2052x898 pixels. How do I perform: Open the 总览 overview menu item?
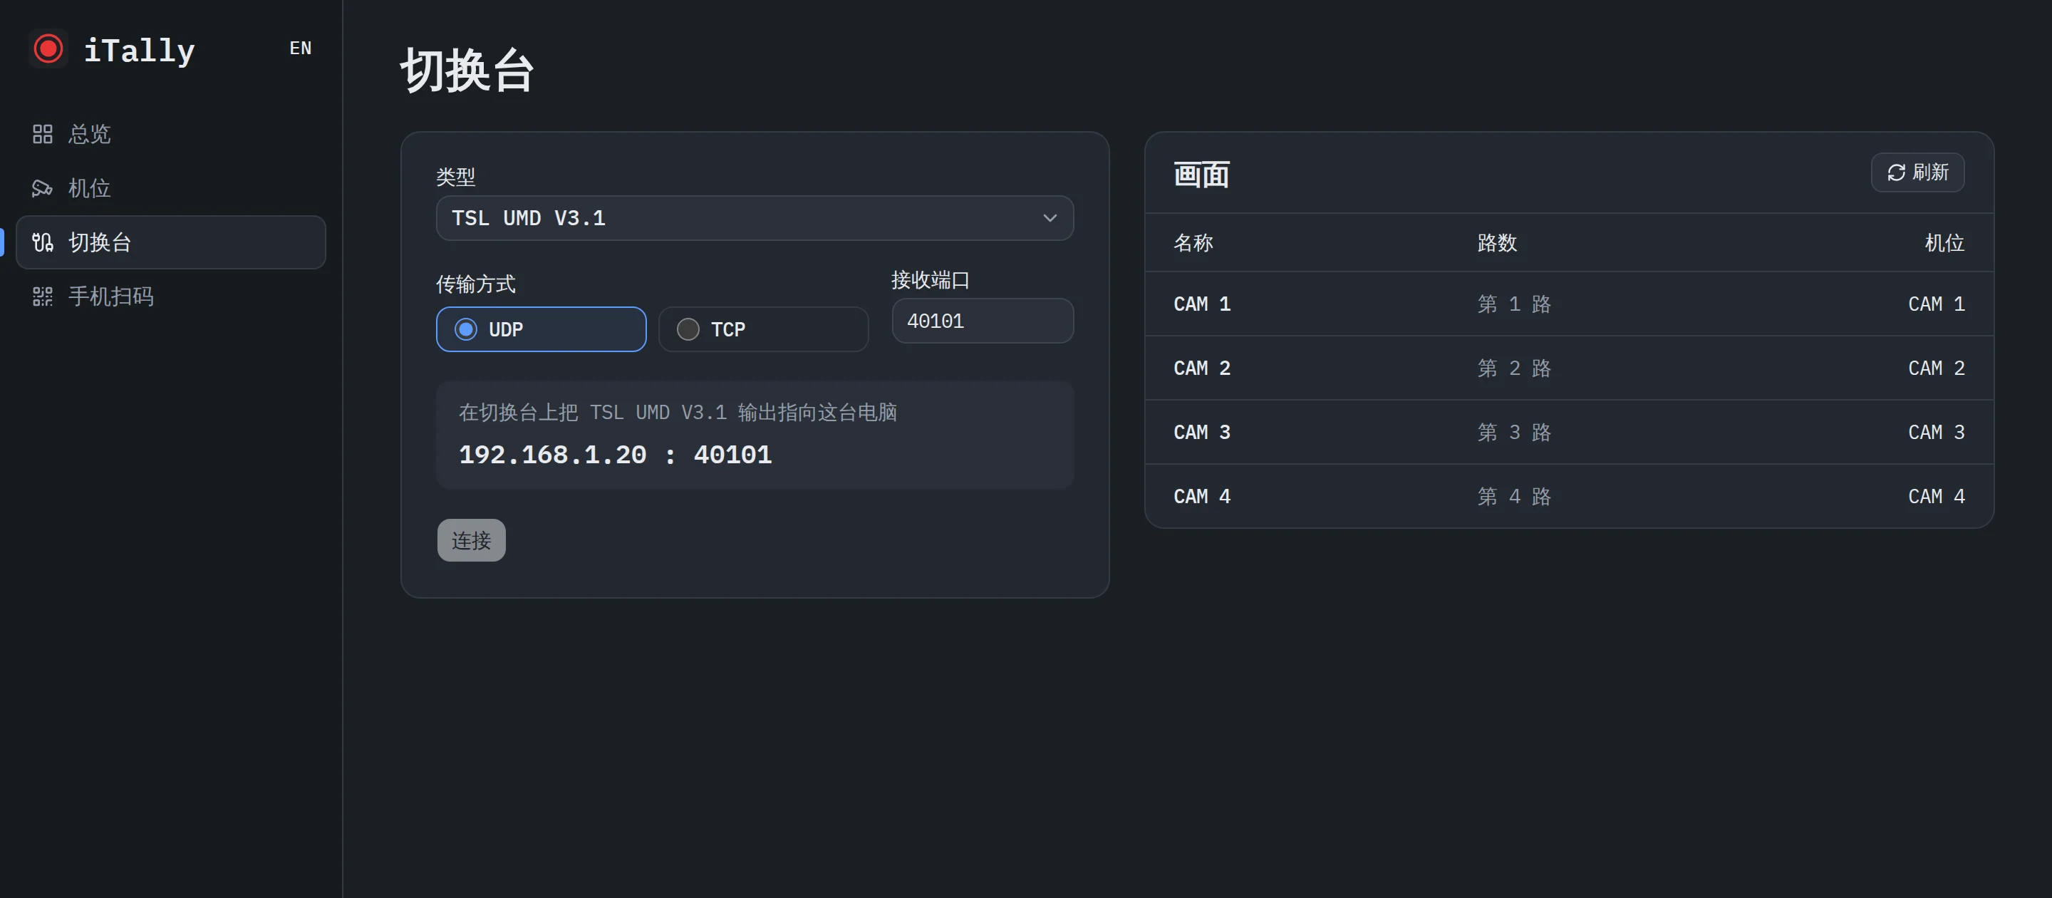pyautogui.click(x=170, y=134)
